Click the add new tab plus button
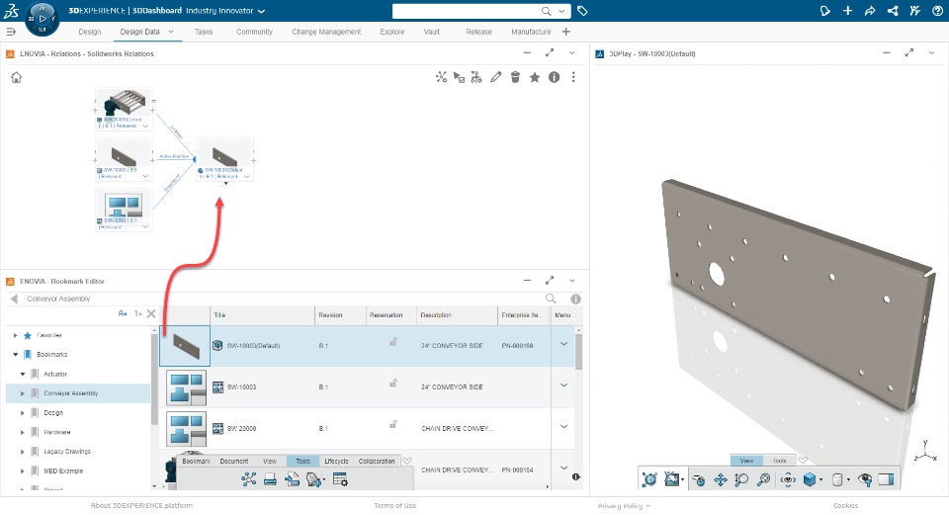Screen dimensions: 949x515 (x=565, y=32)
